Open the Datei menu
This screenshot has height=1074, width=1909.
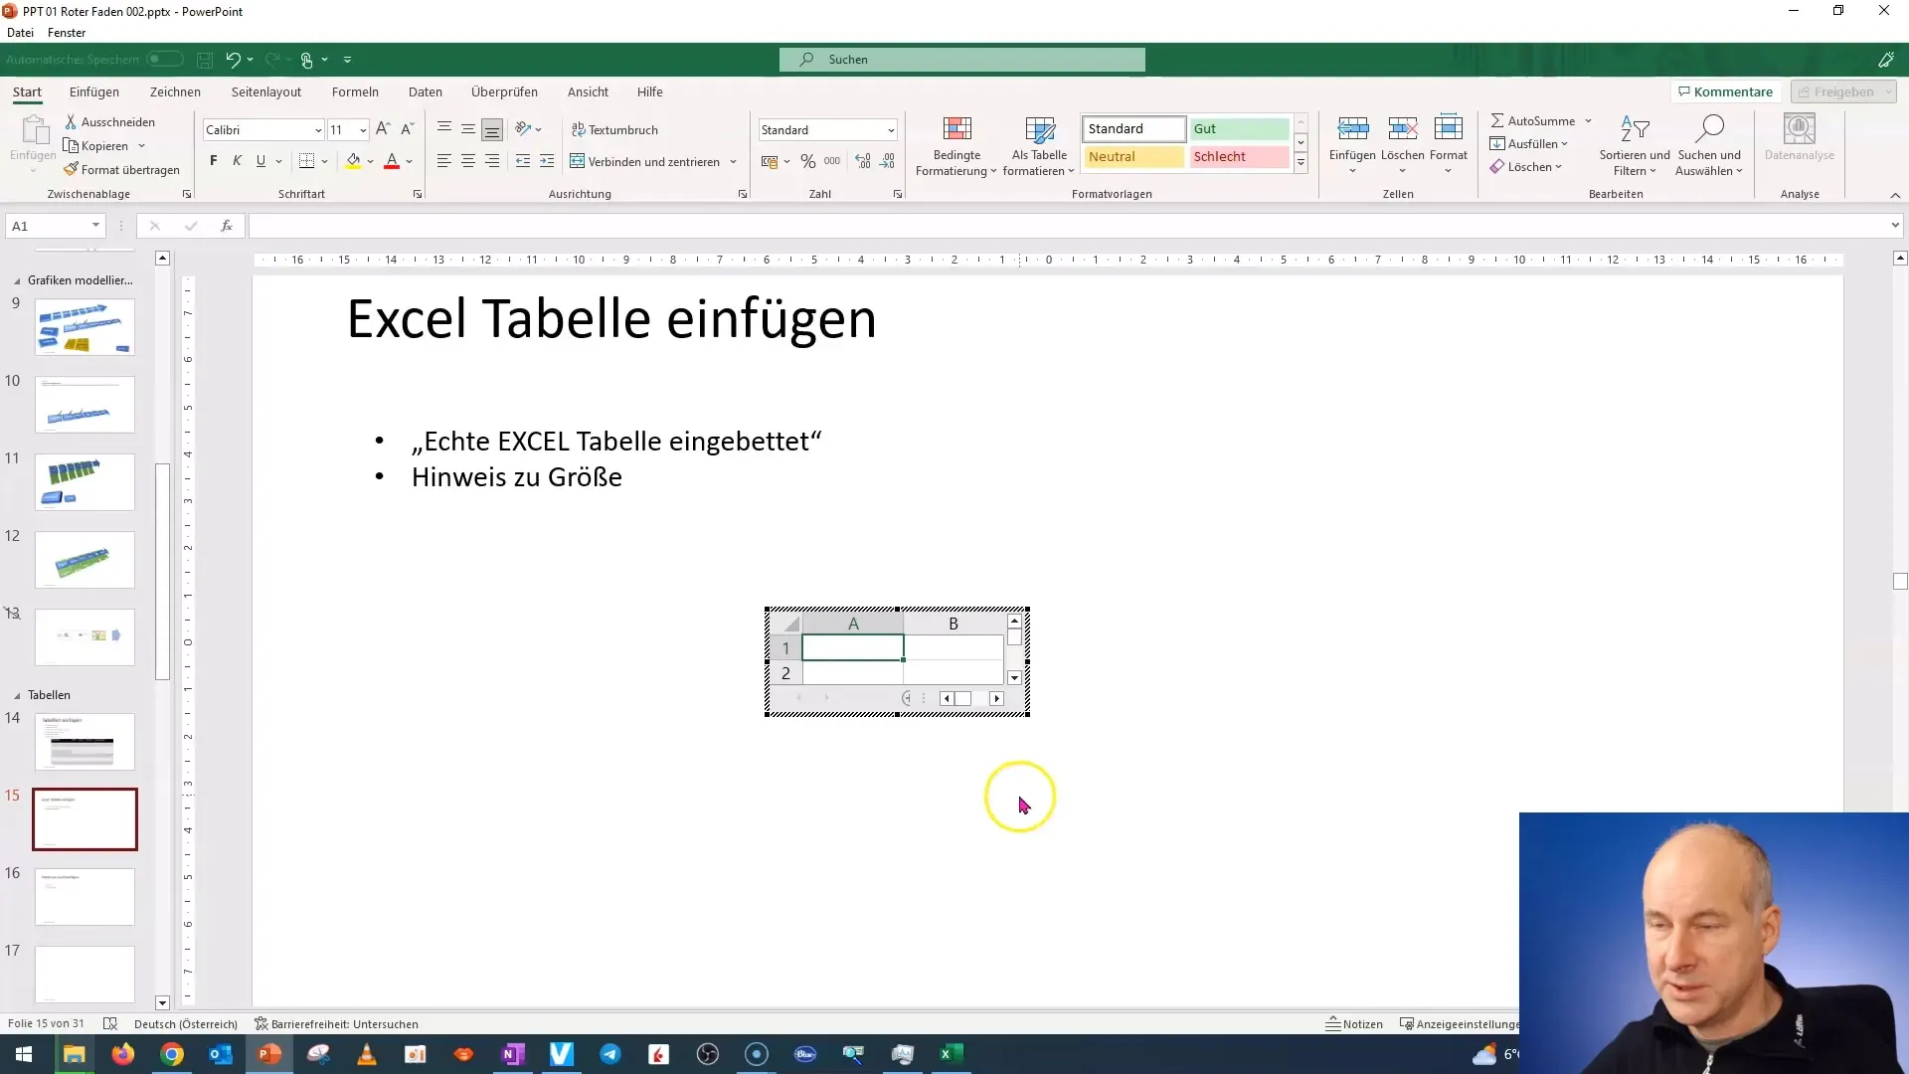[20, 33]
